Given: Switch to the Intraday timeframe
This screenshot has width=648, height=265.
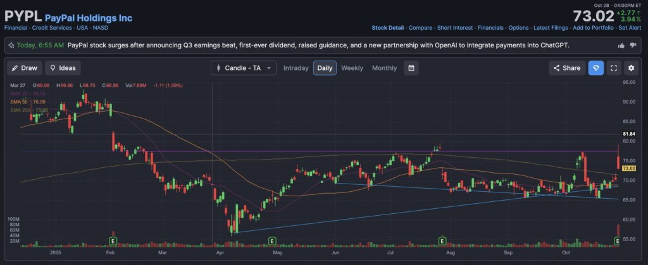Looking at the screenshot, I should (296, 68).
